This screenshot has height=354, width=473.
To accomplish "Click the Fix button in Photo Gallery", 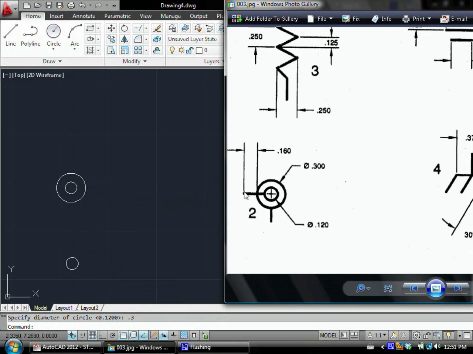I will (351, 19).
